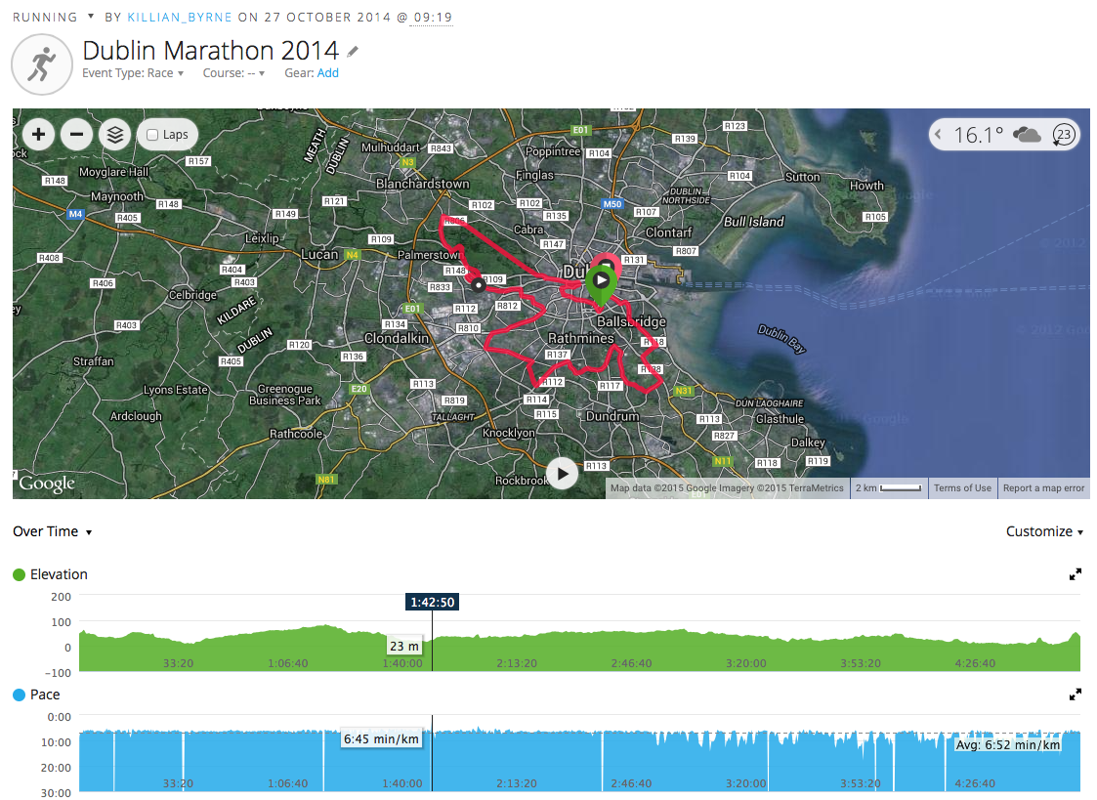Toggle the blue Pace series dot

[20, 695]
